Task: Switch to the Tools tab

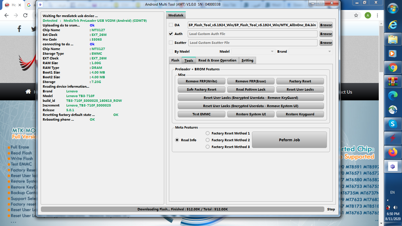Action: [189, 60]
